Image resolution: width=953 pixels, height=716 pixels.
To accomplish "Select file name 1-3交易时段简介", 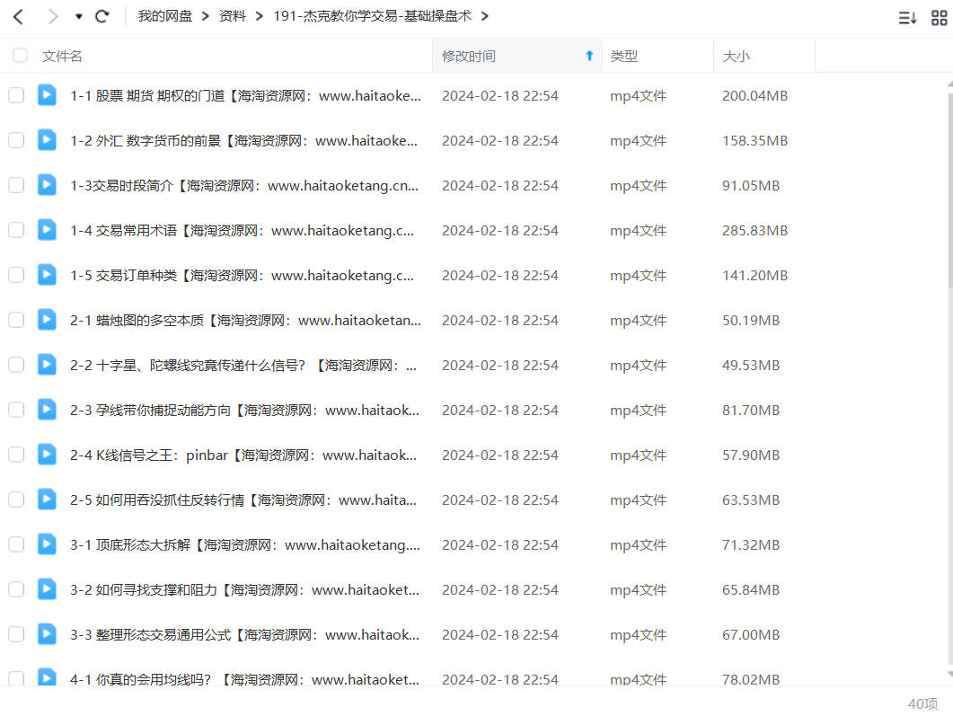I will (x=244, y=186).
